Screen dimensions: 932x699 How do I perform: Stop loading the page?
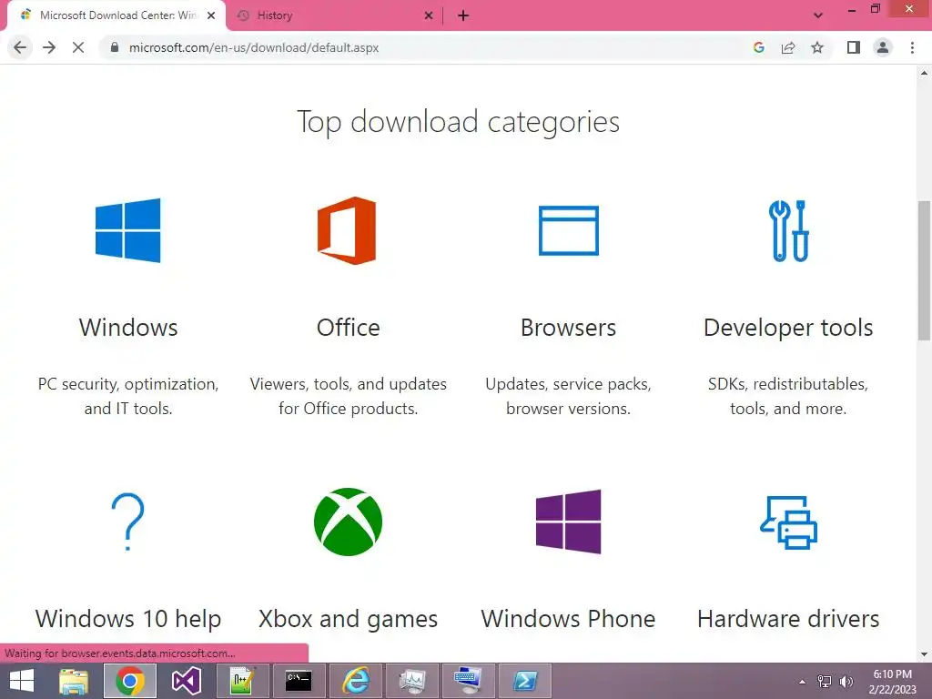(78, 47)
